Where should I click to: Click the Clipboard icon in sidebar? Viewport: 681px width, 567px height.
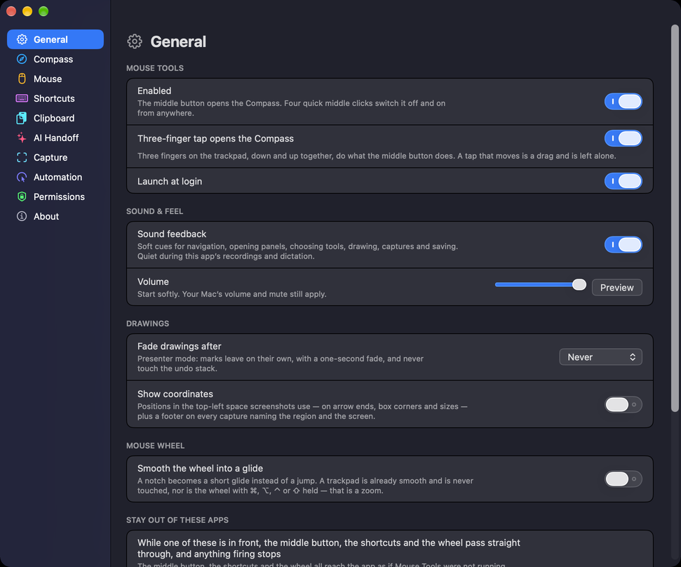click(x=22, y=118)
